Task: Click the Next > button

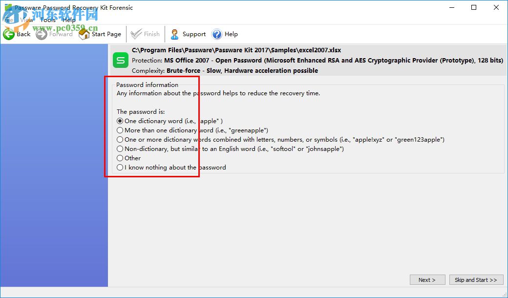Action: click(427, 280)
